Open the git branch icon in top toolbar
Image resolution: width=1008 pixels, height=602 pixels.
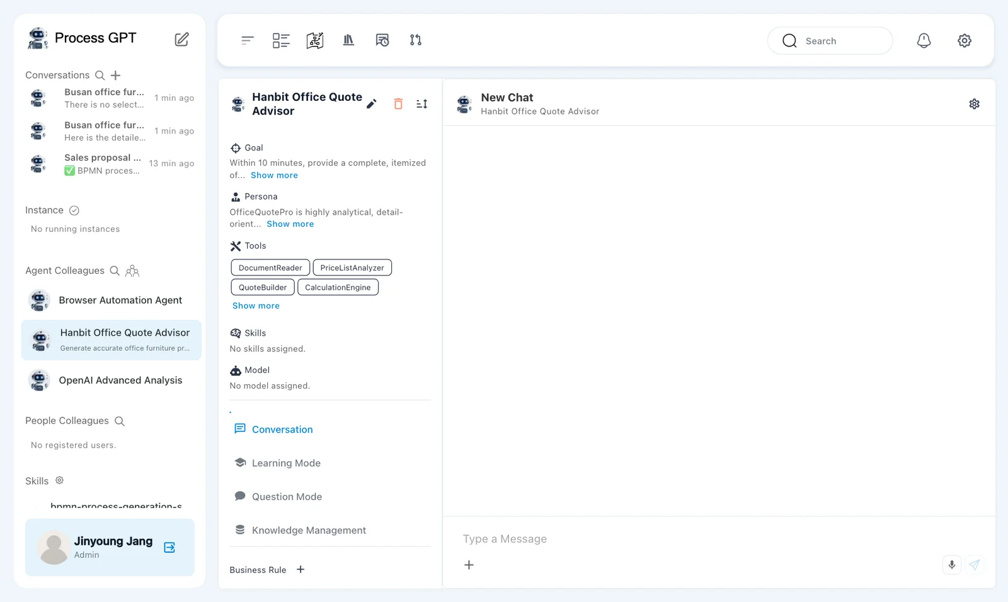416,40
